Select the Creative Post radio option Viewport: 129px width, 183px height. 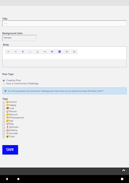click(x=4, y=80)
